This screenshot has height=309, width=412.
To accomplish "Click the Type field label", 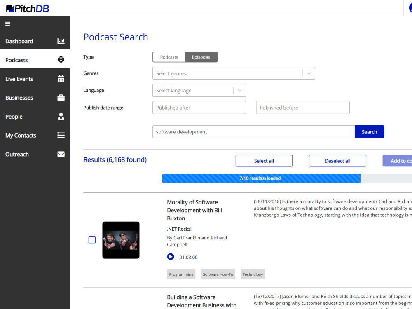I will tap(88, 57).
